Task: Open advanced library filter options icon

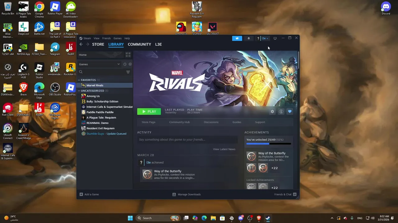Action: click(x=128, y=72)
